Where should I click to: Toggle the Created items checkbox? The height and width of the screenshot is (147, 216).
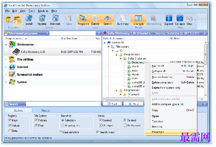tap(100, 120)
